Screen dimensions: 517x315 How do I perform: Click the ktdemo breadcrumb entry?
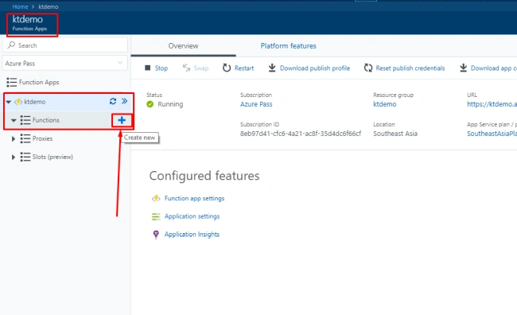pyautogui.click(x=49, y=6)
